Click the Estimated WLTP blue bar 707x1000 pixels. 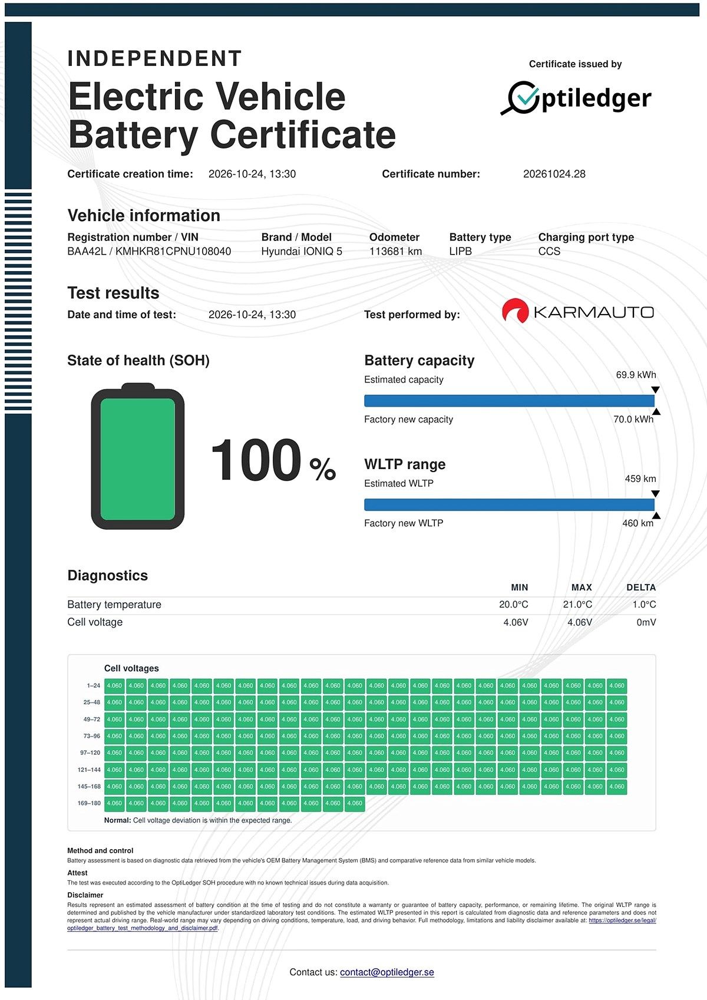[x=510, y=504]
